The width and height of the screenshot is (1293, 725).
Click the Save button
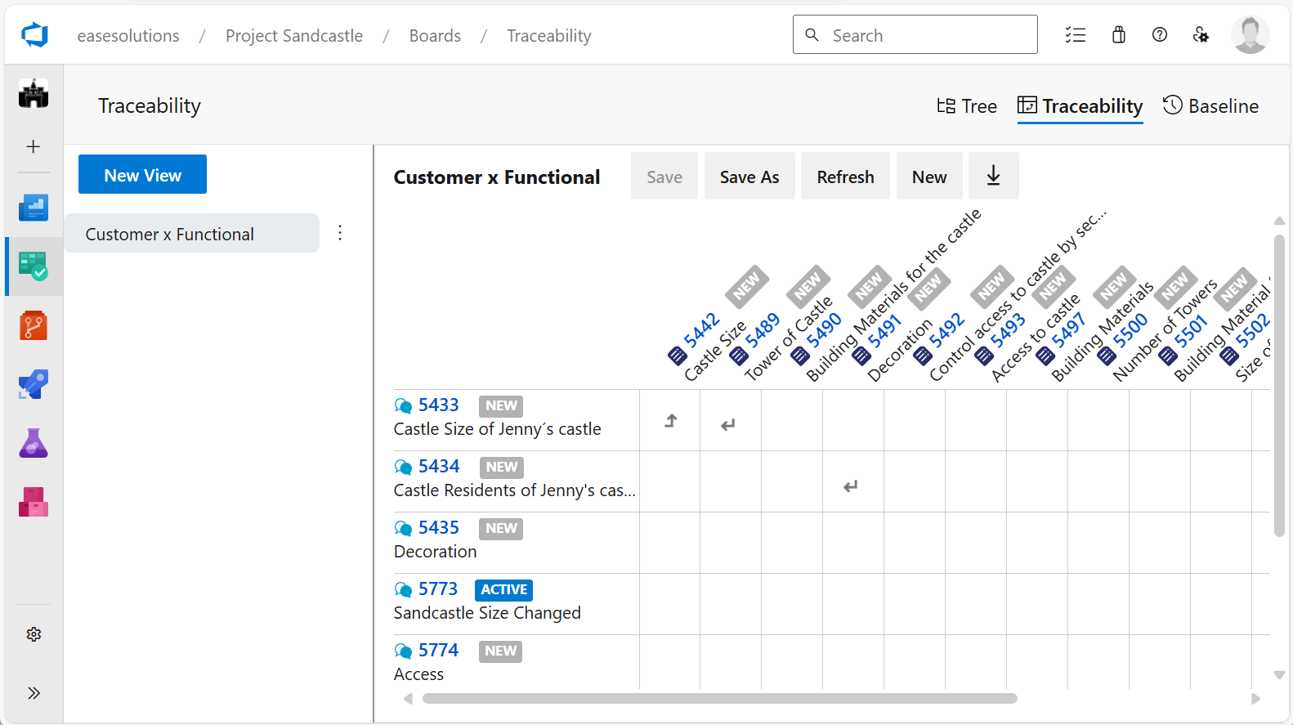point(664,176)
